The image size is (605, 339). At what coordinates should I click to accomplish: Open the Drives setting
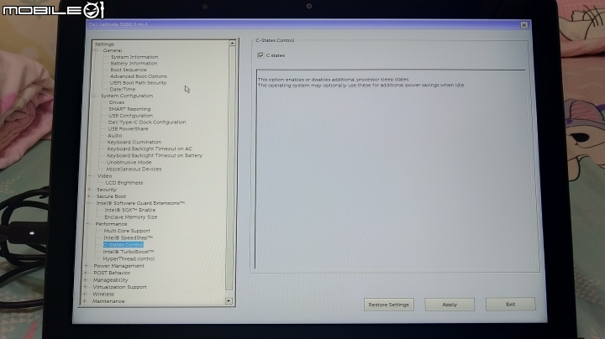(x=117, y=102)
